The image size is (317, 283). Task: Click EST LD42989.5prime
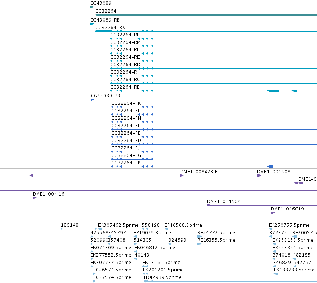click(x=162, y=277)
